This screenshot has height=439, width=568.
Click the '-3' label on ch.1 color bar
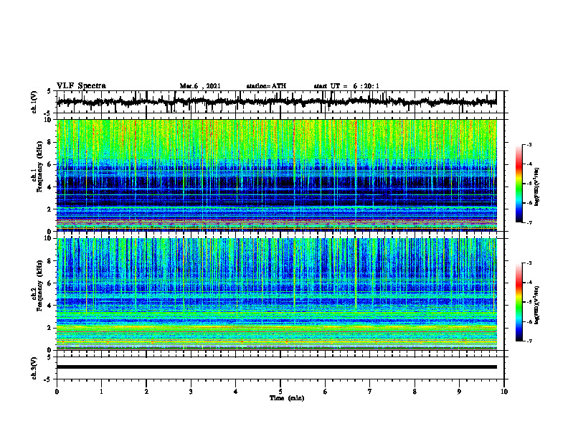(529, 145)
